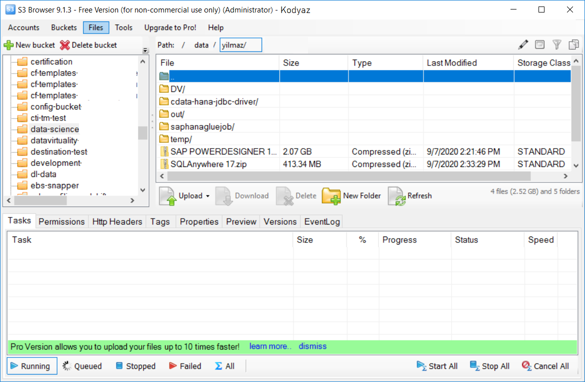Switch to the Versions tab

pos(280,221)
